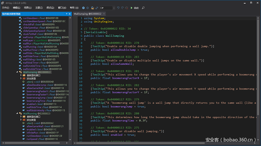Click the navigate forward arrow icon
This screenshot has height=146, width=261.
pos(87,7)
